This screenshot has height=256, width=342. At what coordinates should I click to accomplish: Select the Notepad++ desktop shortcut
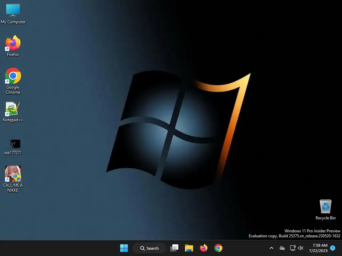pos(13,112)
